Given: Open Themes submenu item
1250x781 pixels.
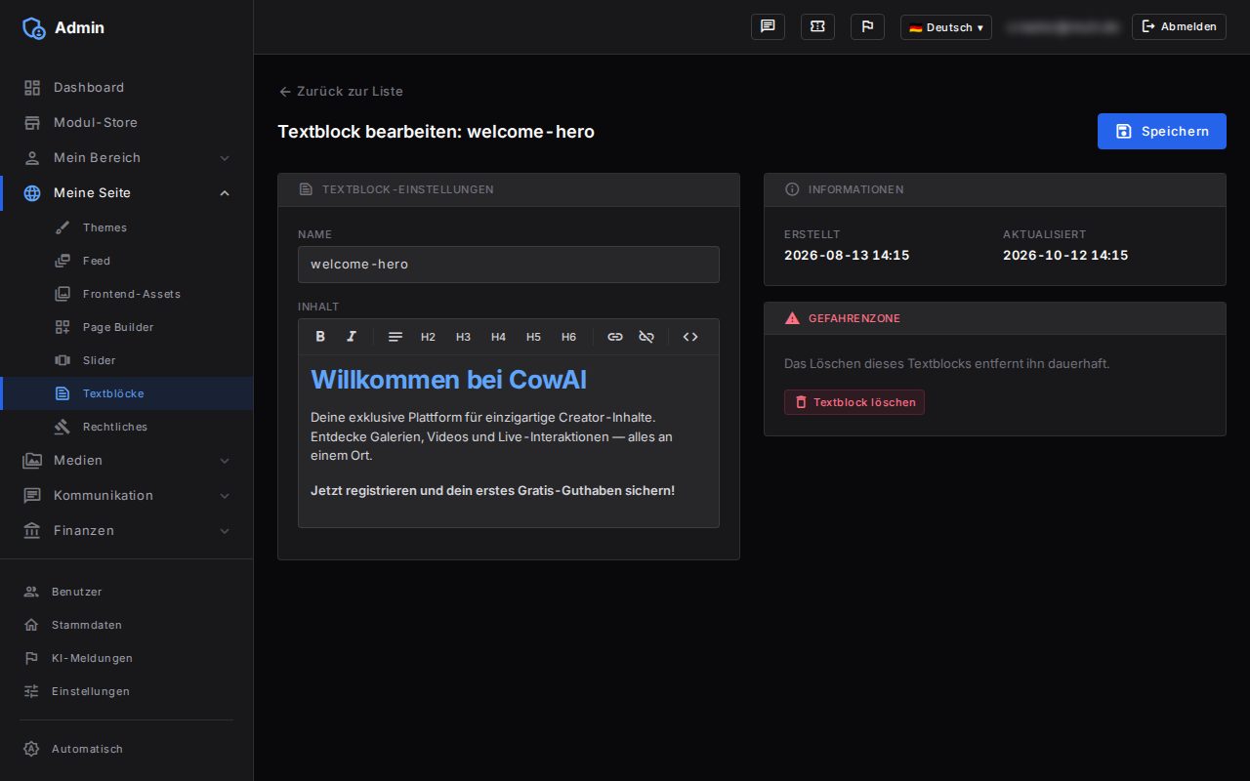Looking at the screenshot, I should 127,227.
